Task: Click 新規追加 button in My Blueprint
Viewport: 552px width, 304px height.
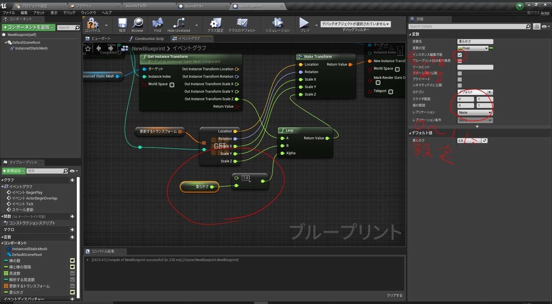Action: 13,171
